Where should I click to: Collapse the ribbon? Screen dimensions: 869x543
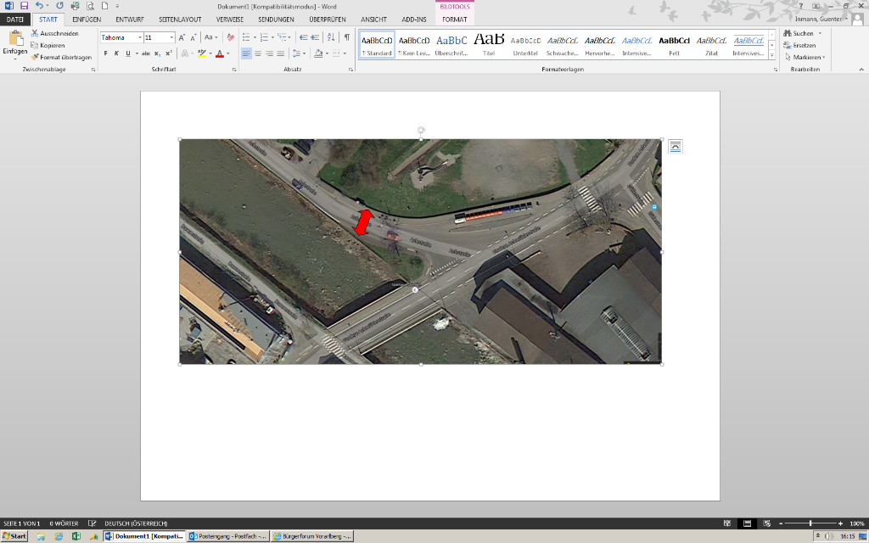click(861, 70)
